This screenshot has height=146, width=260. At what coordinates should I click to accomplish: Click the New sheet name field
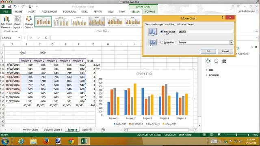click(206, 32)
